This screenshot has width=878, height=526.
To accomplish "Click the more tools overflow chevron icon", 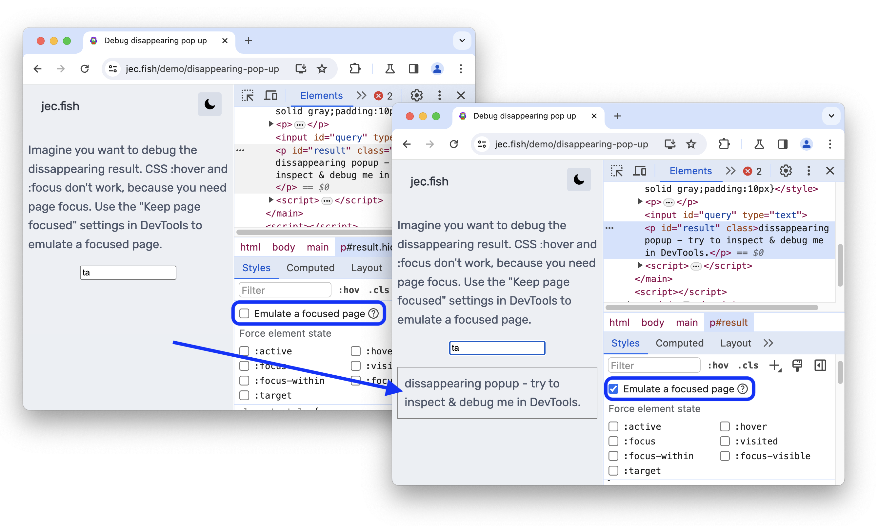I will click(x=770, y=343).
